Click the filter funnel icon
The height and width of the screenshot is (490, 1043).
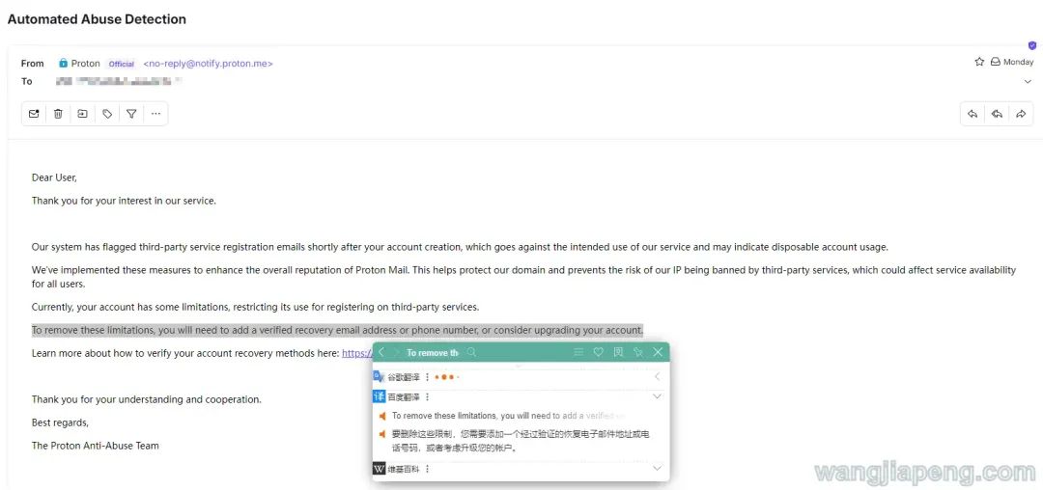[131, 114]
